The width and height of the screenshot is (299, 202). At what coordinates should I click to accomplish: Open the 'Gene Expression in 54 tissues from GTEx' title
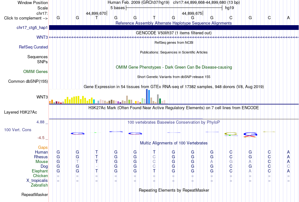click(174, 87)
